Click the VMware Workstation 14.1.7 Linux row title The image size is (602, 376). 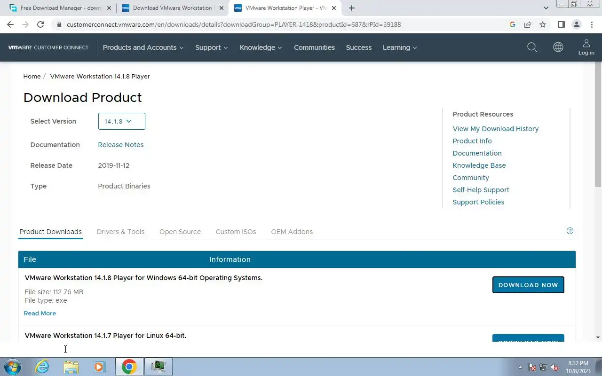105,336
